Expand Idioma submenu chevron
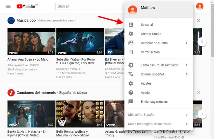The image size is (214, 139). coord(187,74)
